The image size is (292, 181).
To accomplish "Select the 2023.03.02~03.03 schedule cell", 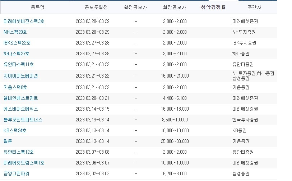I will pyautogui.click(x=93, y=174).
